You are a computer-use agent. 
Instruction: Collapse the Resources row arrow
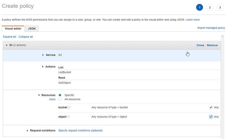[x=39, y=95]
